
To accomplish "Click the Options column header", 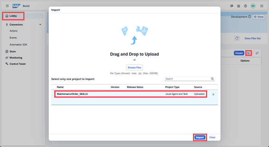I will [245, 61].
